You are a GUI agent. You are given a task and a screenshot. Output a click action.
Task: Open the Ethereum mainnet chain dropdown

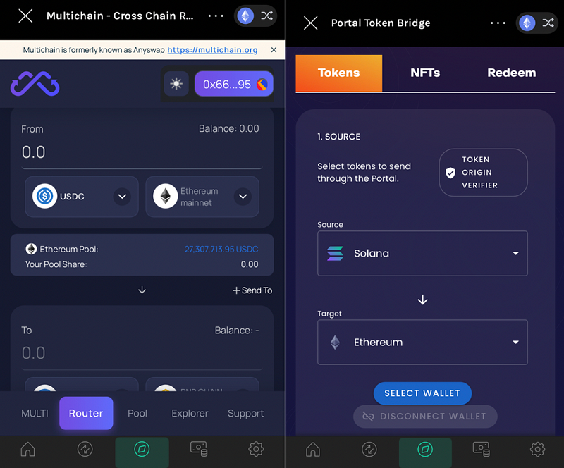pos(202,197)
